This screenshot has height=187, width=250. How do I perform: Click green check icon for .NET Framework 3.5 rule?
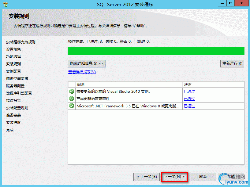point(72,106)
